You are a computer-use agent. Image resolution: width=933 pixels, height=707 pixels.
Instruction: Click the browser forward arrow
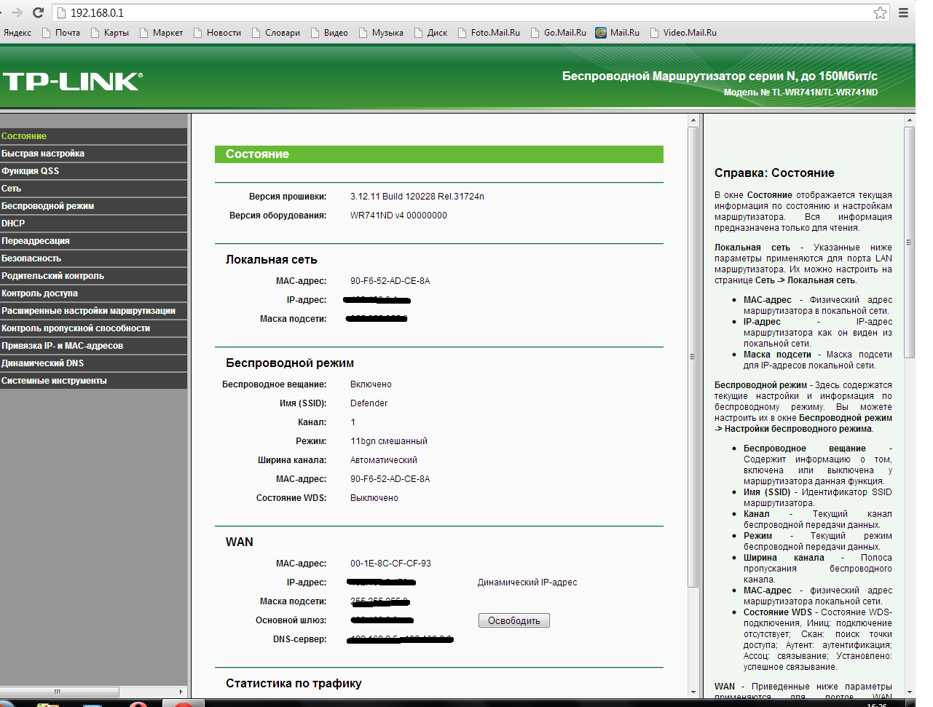(x=17, y=12)
